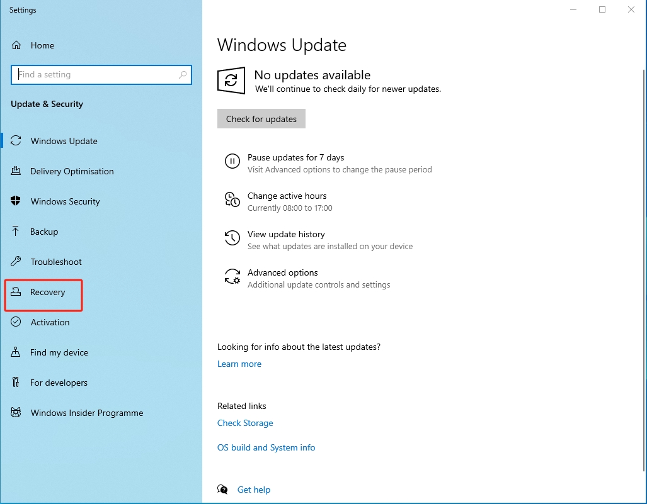Minimize the Settings window
This screenshot has width=647, height=504.
click(573, 9)
